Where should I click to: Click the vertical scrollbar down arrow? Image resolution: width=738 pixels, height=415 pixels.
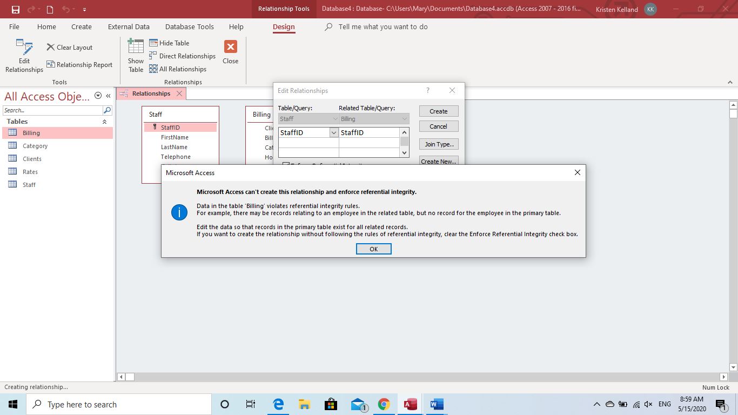coord(733,367)
